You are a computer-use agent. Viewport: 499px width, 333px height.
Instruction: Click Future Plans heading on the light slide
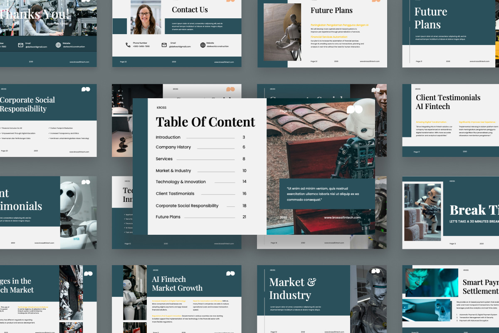pyautogui.click(x=331, y=10)
